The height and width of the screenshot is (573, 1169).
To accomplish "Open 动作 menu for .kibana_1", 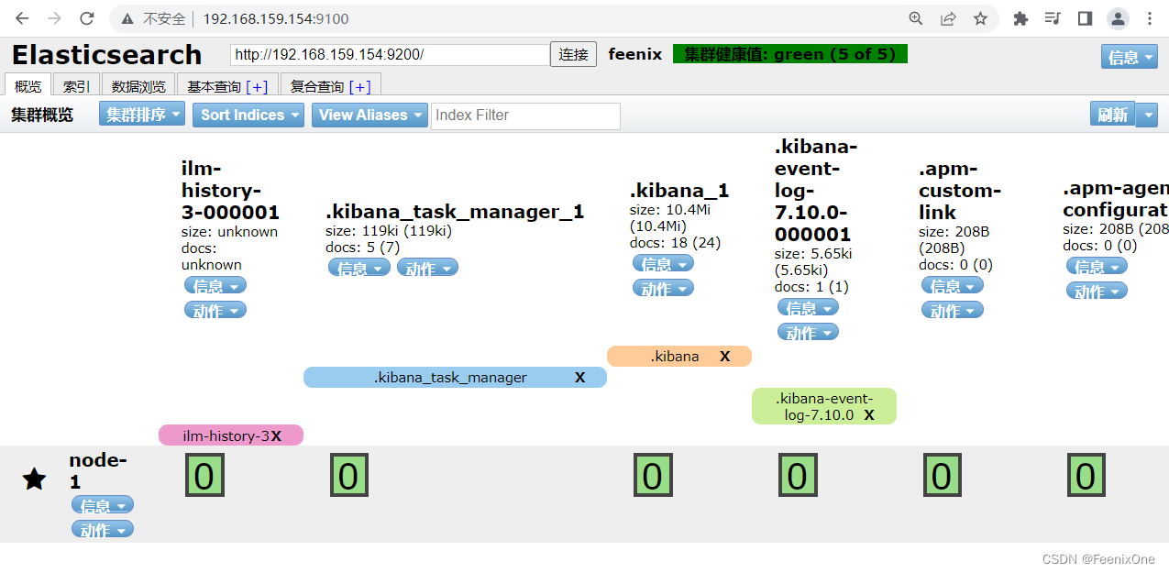I will point(663,288).
